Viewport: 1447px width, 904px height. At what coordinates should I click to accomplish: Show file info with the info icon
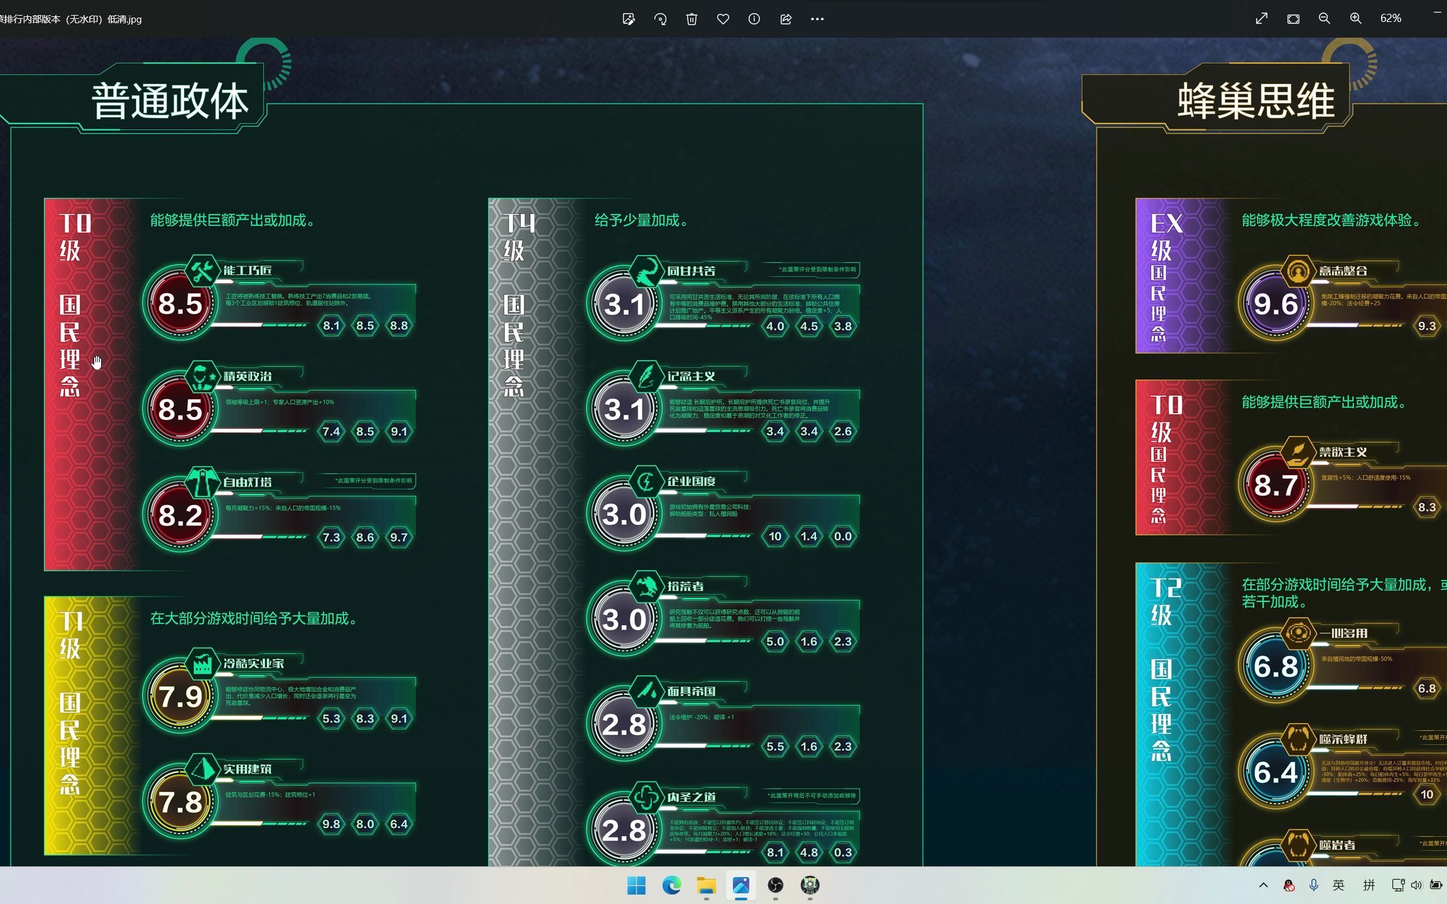(x=754, y=19)
